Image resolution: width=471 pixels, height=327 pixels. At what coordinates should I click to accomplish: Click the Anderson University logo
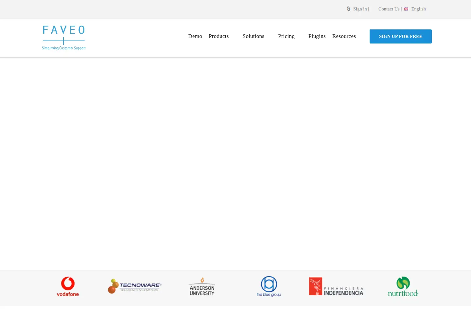(x=202, y=286)
